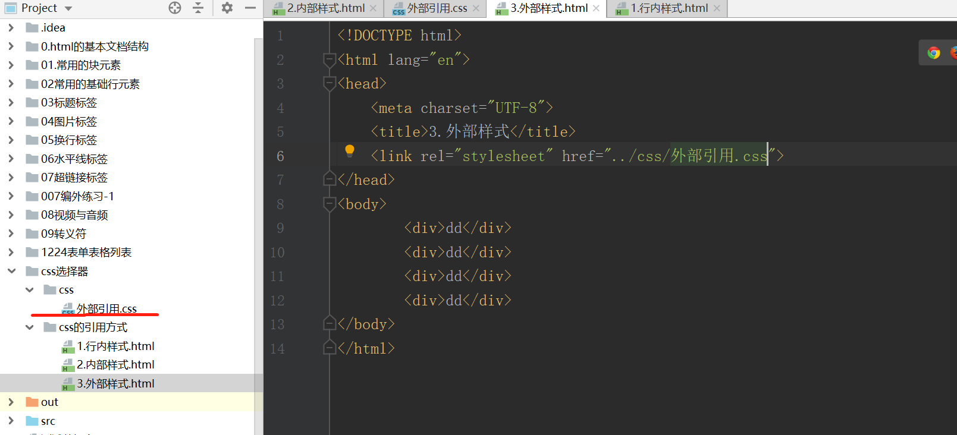
Task: Expand the 03标题标签 folder arrow
Action: 11,102
